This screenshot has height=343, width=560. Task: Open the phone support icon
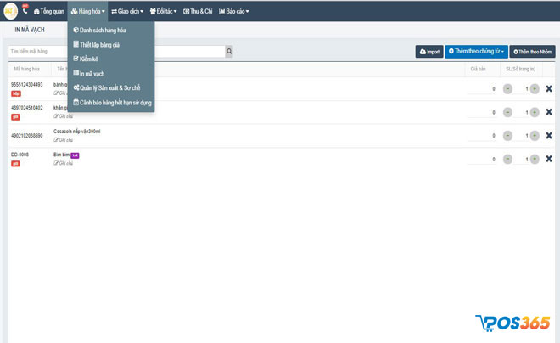tap(25, 9)
